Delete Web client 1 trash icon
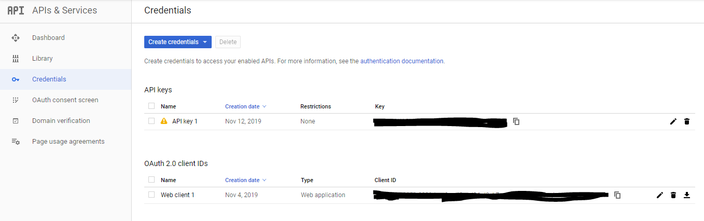This screenshot has width=704, height=221. pos(673,195)
